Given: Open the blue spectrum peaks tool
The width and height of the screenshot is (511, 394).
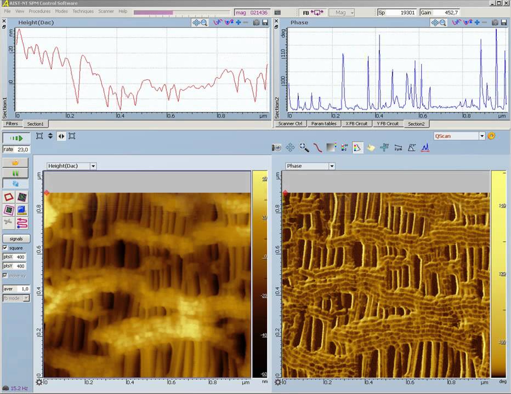Looking at the screenshot, I should [425, 148].
